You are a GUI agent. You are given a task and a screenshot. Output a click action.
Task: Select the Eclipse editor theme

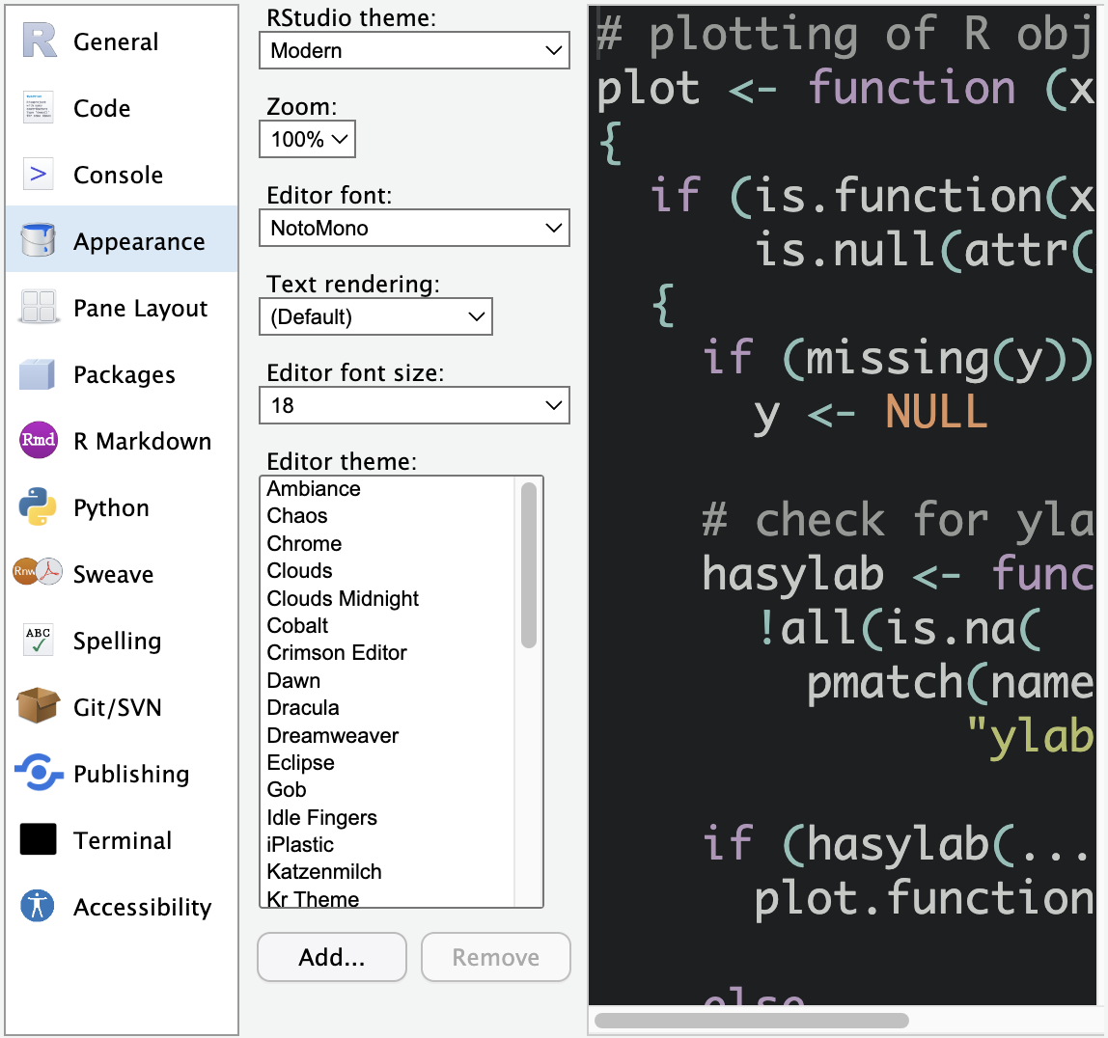[x=301, y=763]
